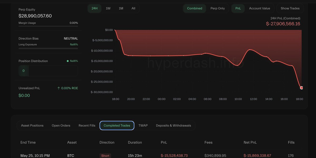This screenshot has height=158, width=316.
Task: Click the 15h 23m duration cell
Action: click(135, 156)
